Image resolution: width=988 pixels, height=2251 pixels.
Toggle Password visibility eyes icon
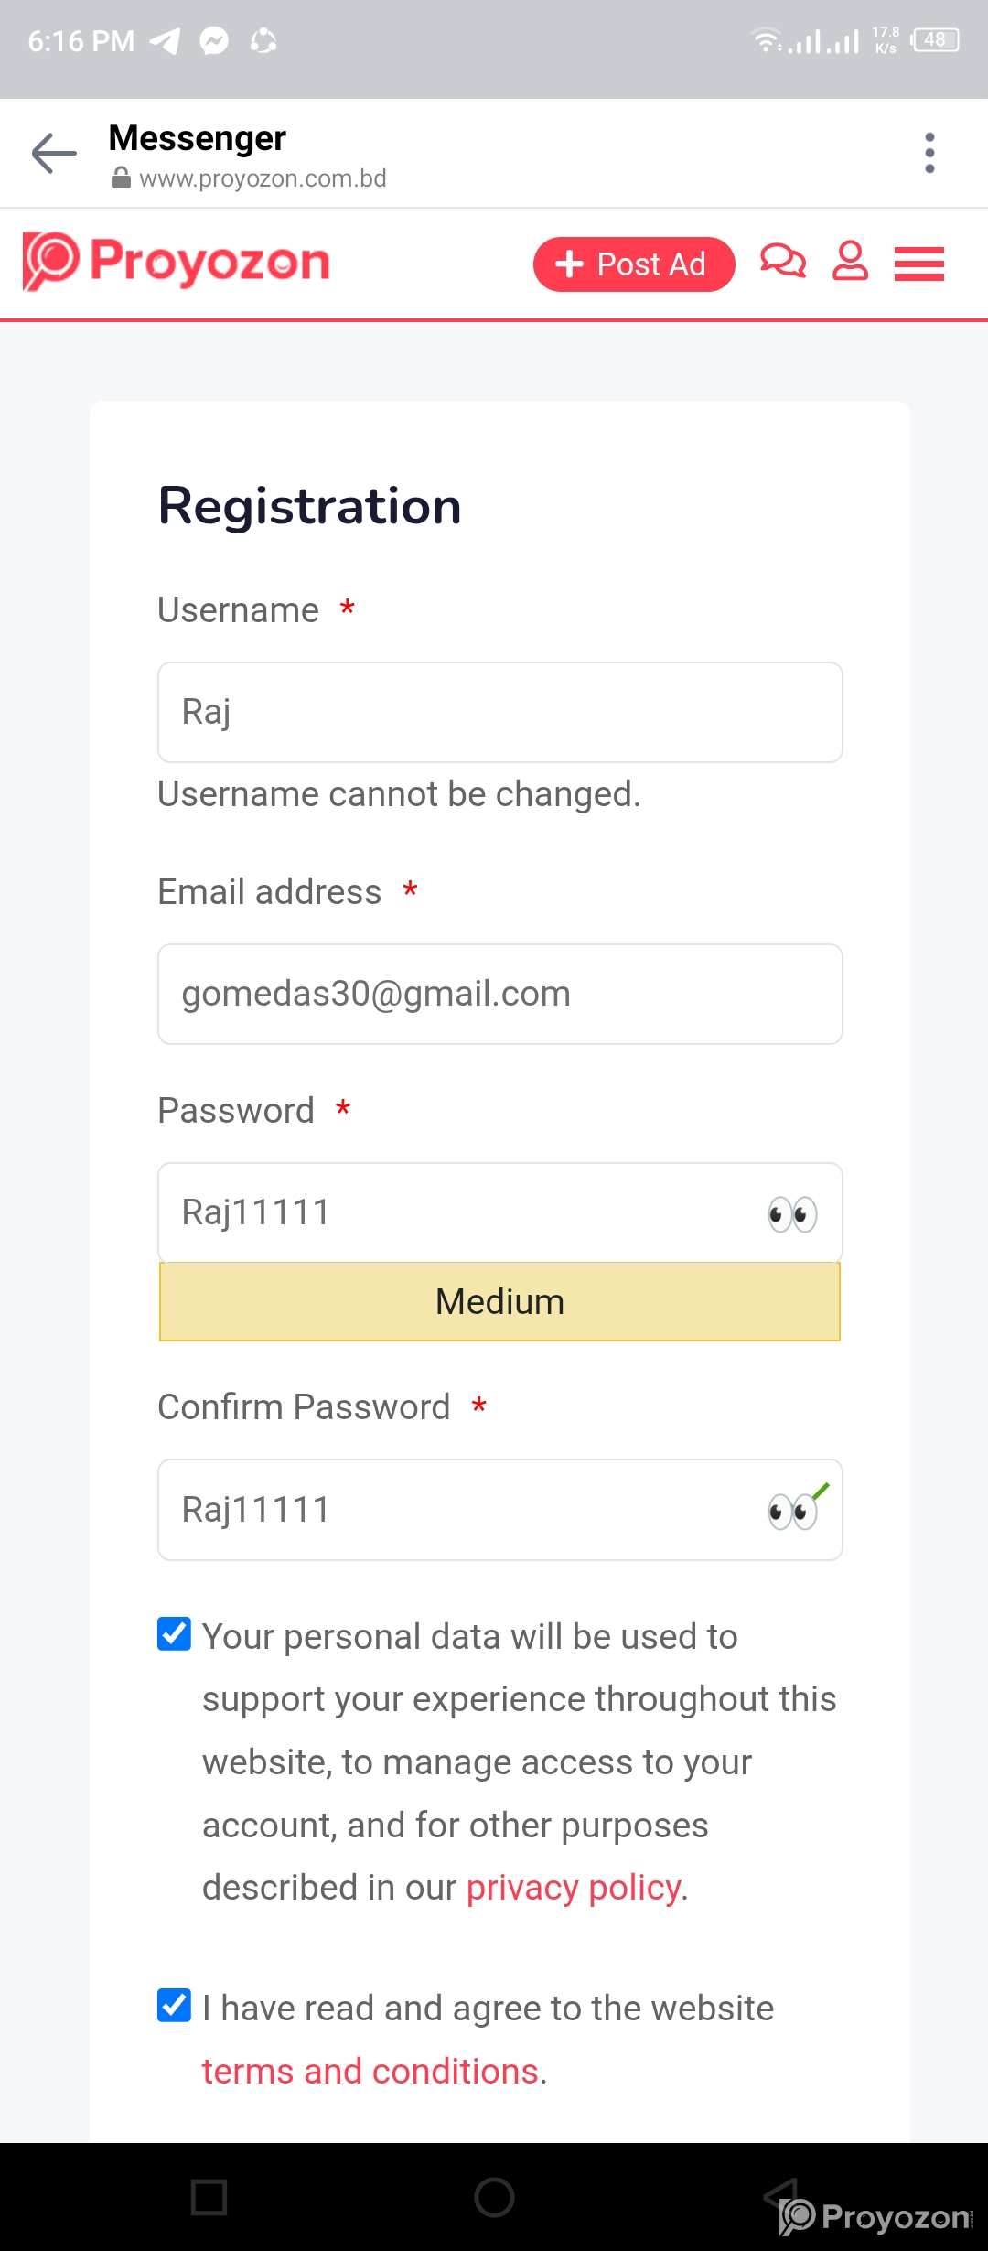click(x=792, y=1214)
